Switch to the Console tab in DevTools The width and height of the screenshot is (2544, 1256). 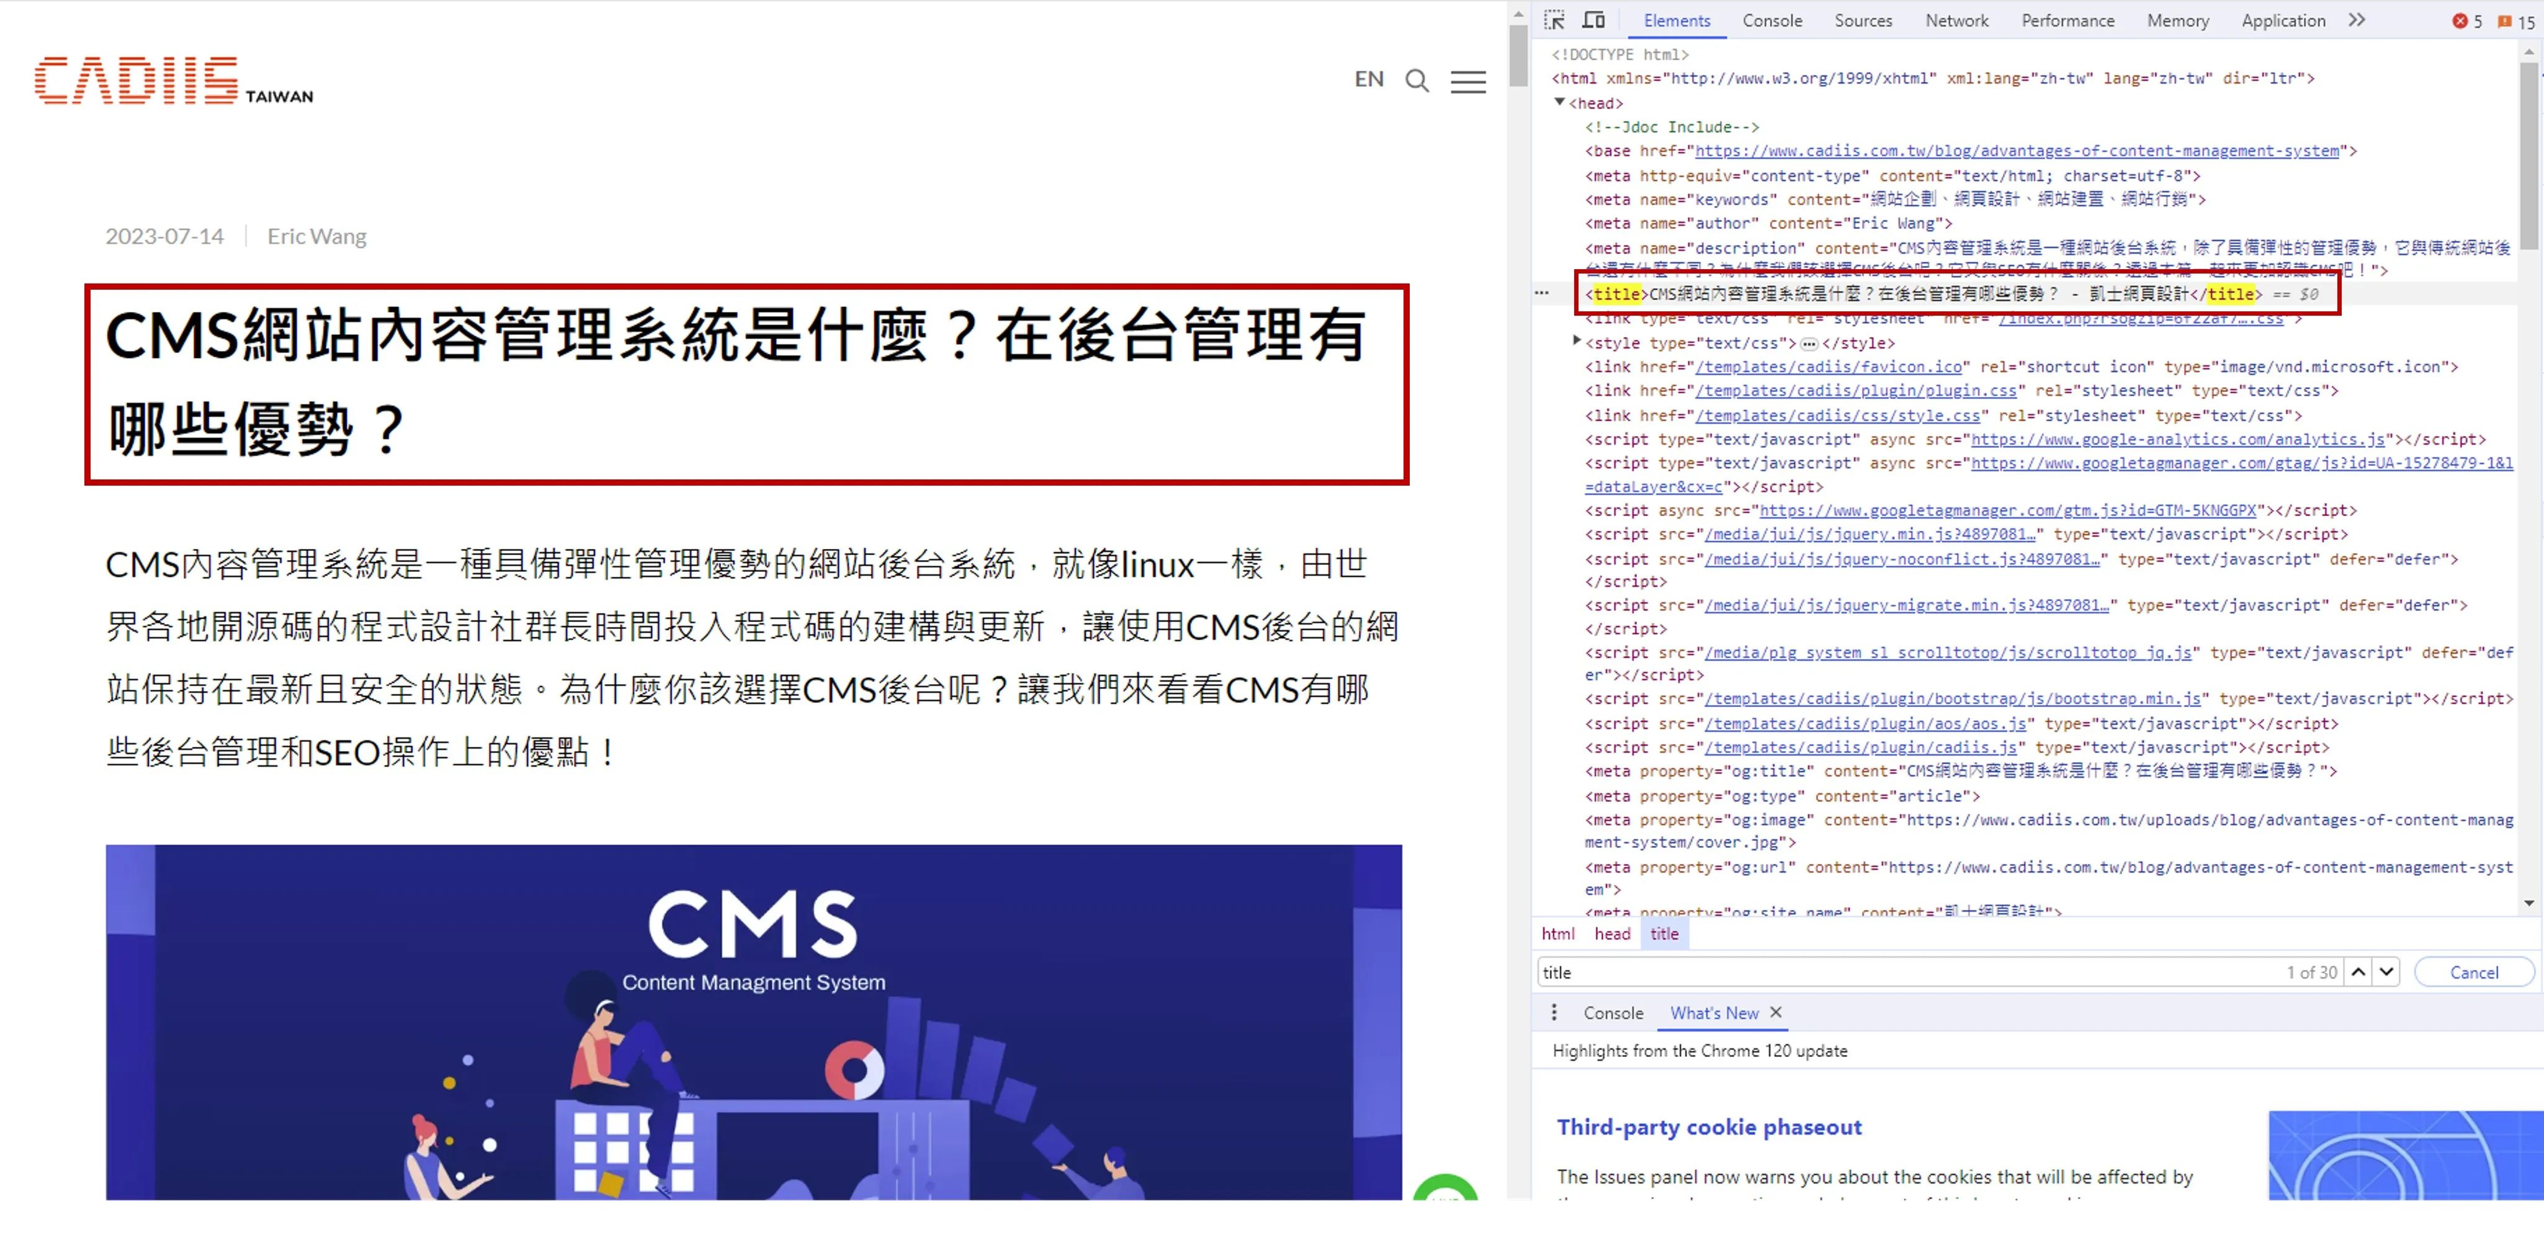[x=1771, y=20]
